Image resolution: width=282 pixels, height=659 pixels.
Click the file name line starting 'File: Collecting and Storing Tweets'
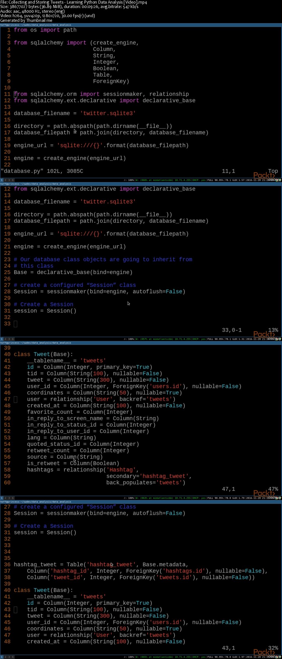pyautogui.click(x=74, y=2)
